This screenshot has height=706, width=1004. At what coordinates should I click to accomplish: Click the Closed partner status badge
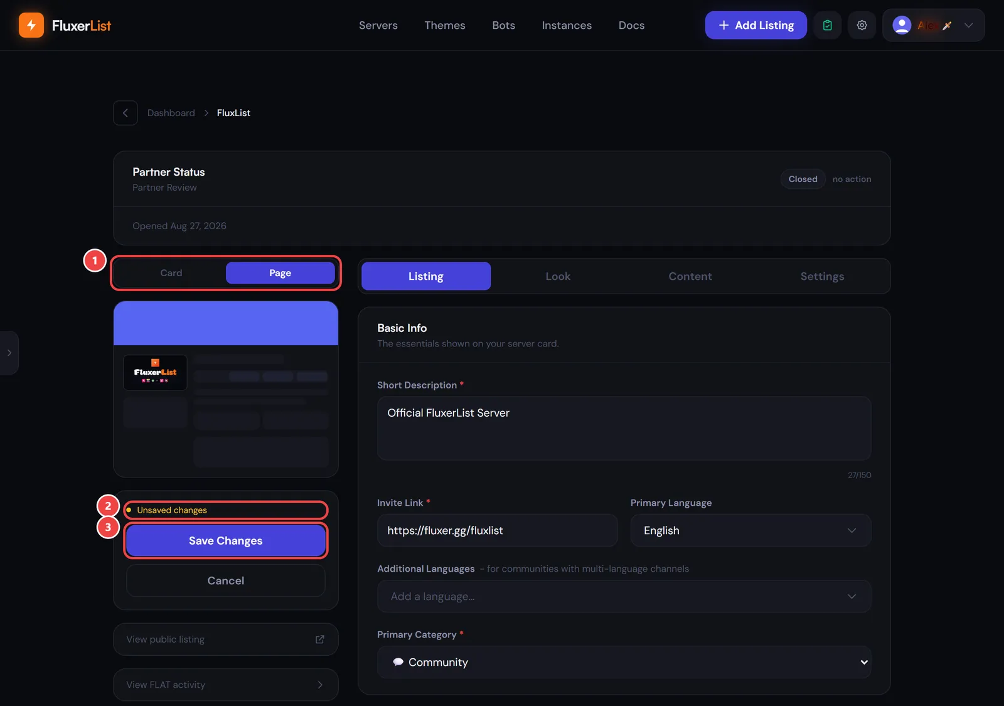pos(803,179)
